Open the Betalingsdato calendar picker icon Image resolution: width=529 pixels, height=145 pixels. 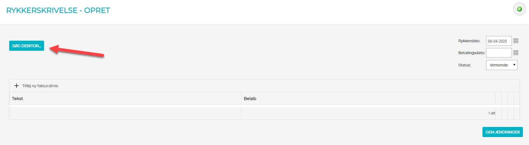pyautogui.click(x=516, y=53)
